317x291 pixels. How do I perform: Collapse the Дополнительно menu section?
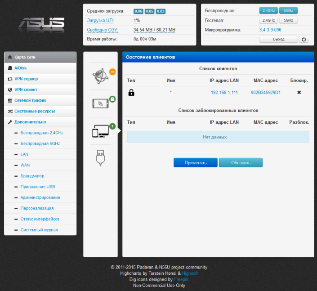40,122
